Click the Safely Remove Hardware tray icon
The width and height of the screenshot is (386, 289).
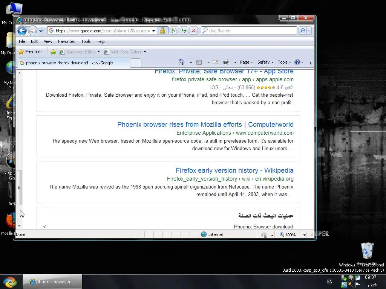point(344,278)
